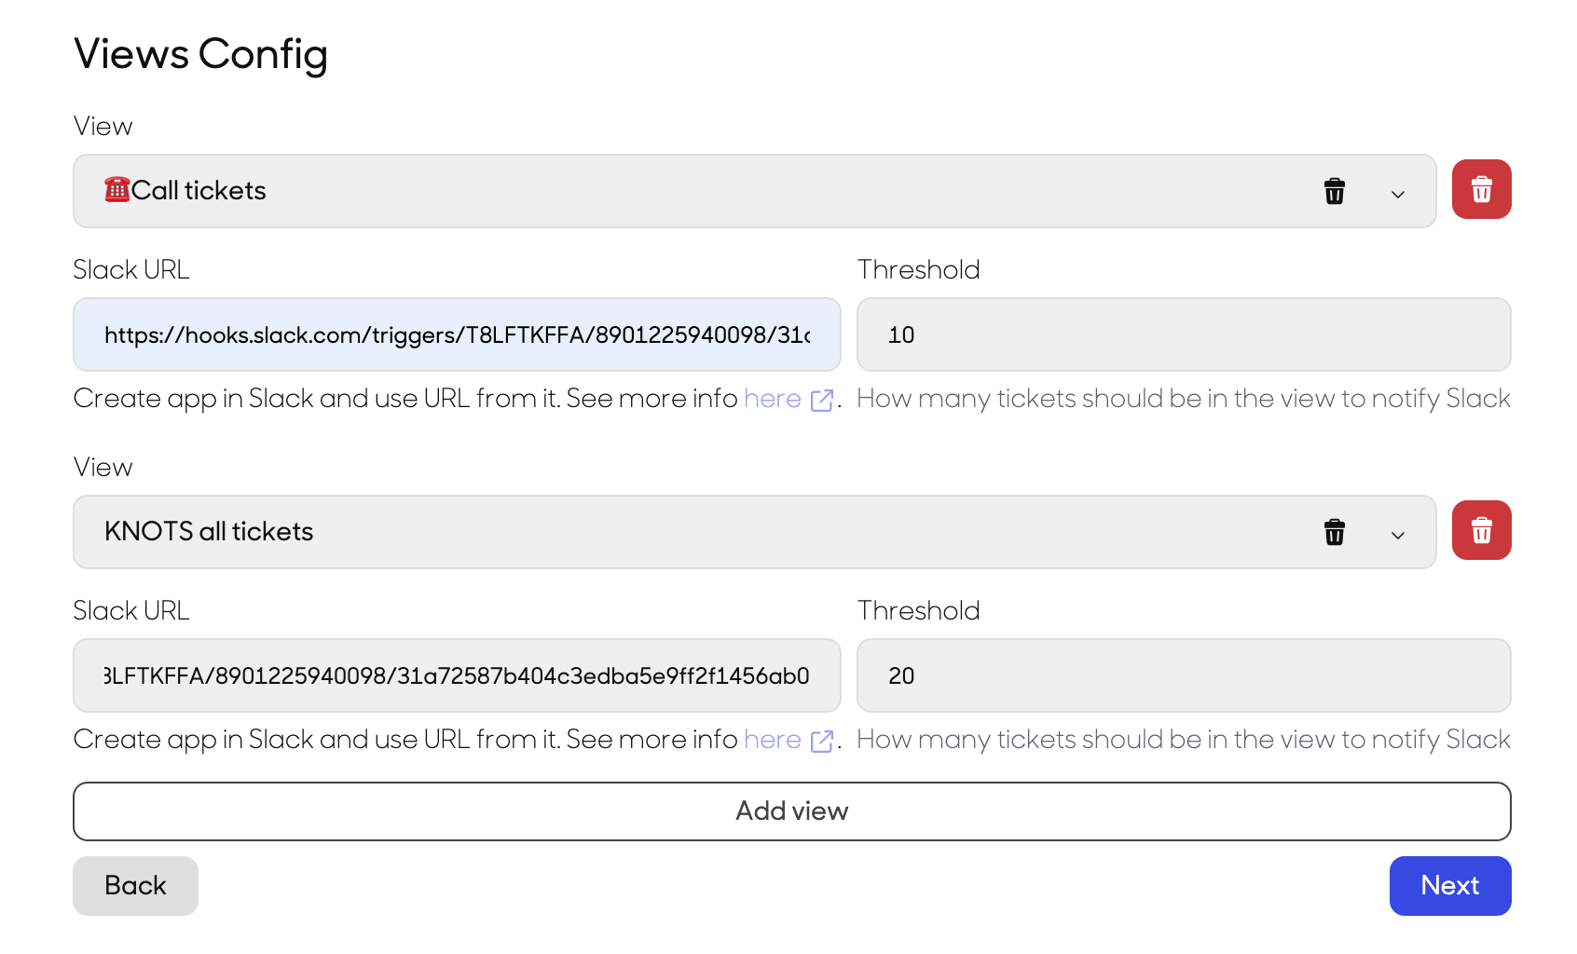The height and width of the screenshot is (954, 1577).
Task: Click the external link icon under first Slack URL
Action: click(822, 400)
